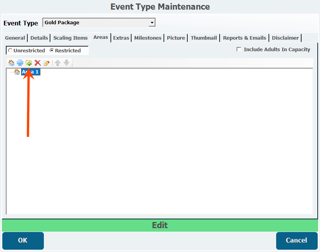Open the Scaling Items tab
Screen dimensions: 320x252
(70, 38)
